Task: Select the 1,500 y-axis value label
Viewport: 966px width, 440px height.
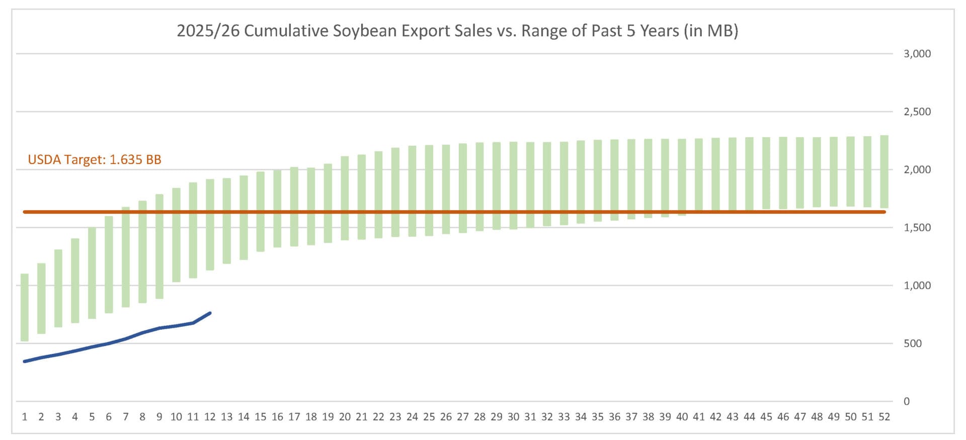Action: click(917, 227)
